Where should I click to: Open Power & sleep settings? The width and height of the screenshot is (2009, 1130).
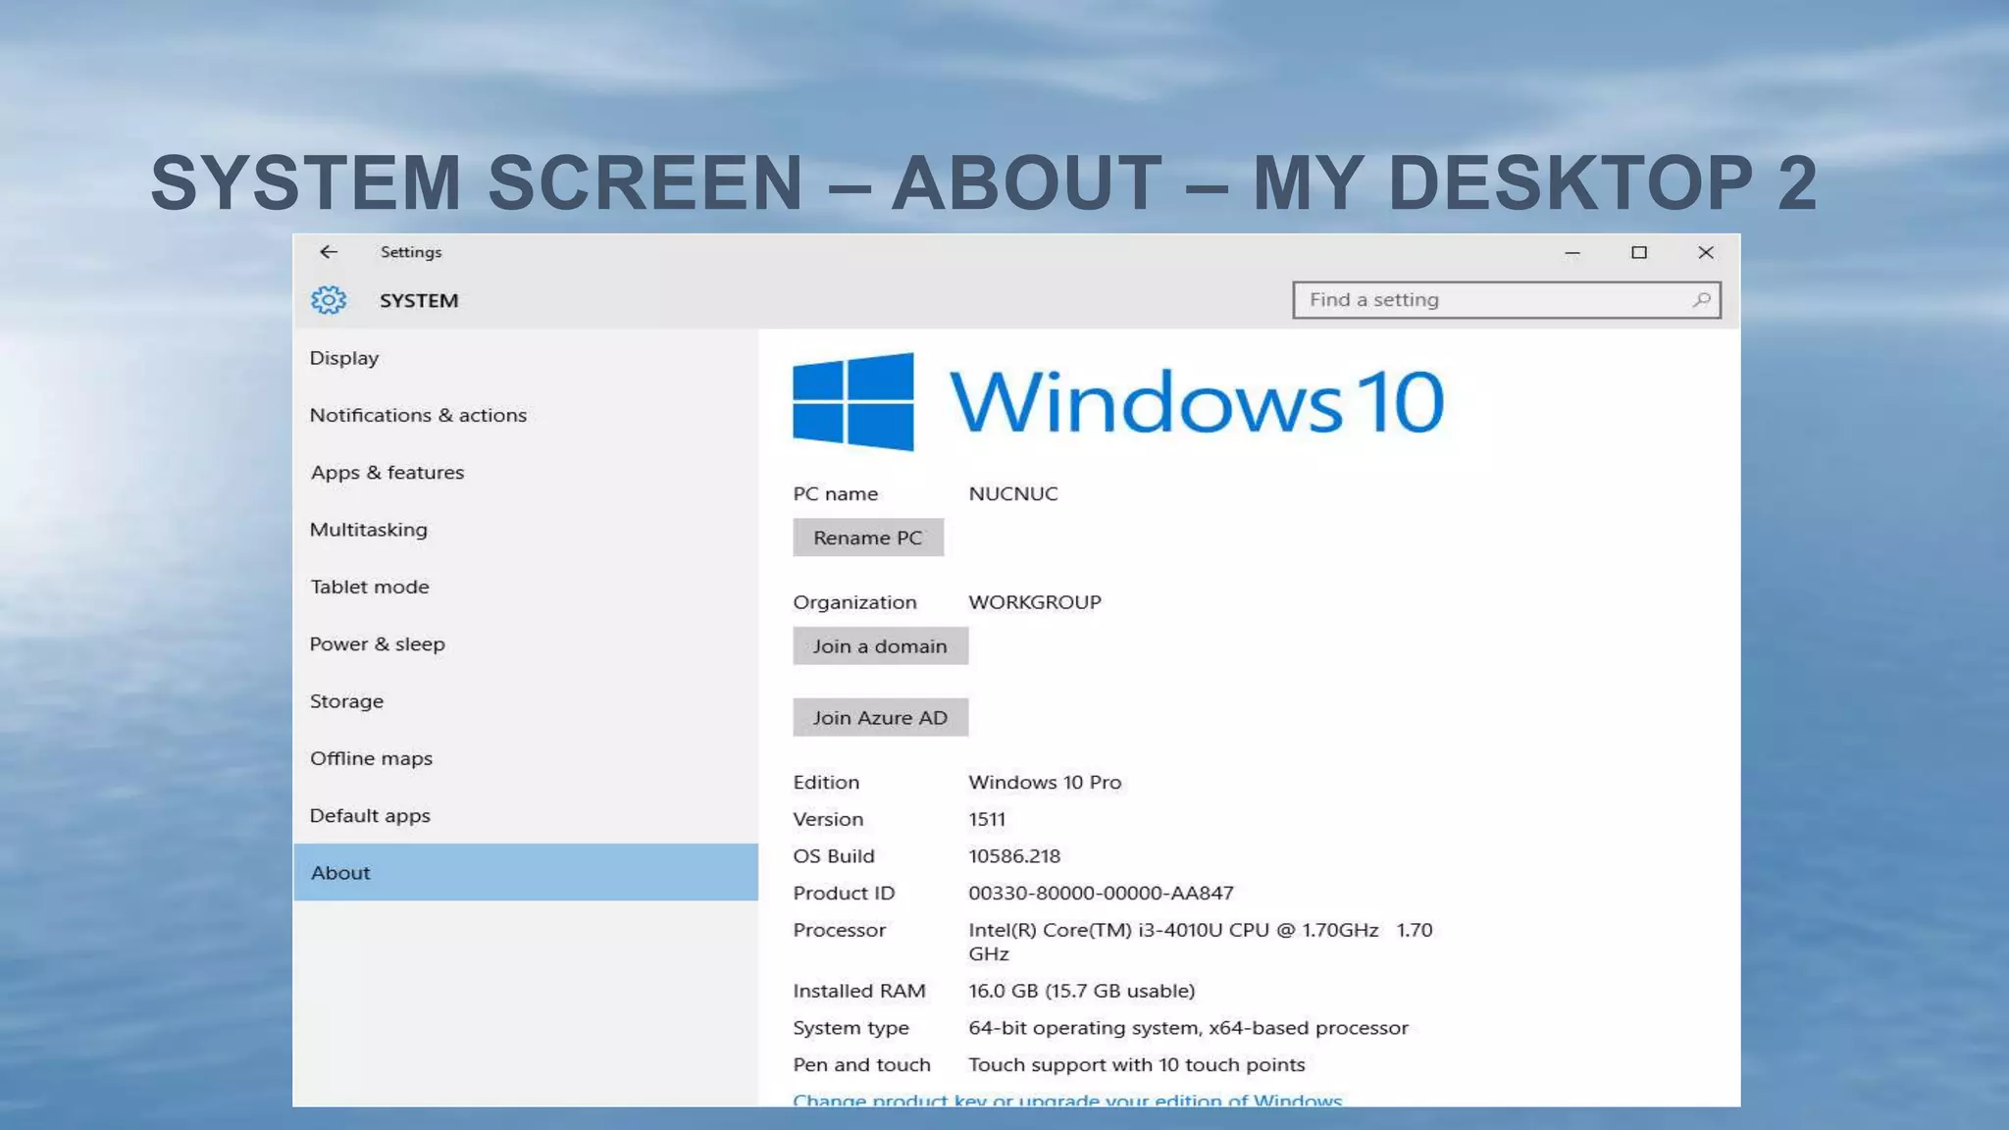526,644
